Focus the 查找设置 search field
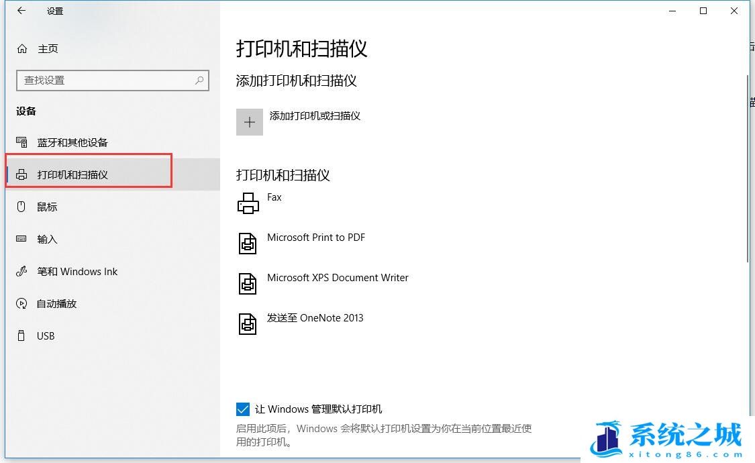 tap(113, 81)
